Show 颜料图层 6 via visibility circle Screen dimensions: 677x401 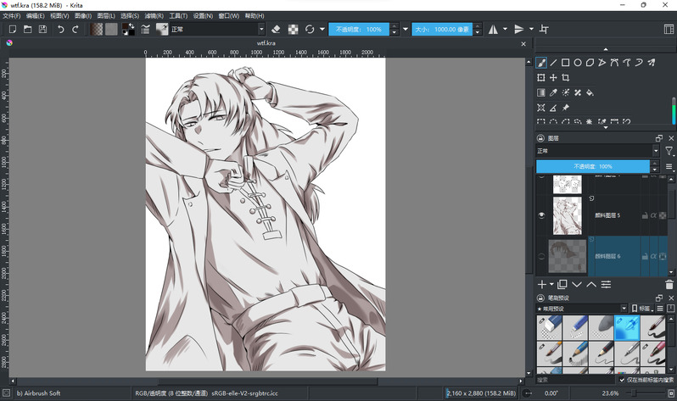(x=541, y=256)
